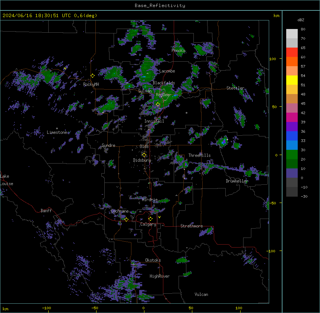Click the Strathmore label
The height and width of the screenshot is (313, 320).
pyautogui.click(x=192, y=226)
